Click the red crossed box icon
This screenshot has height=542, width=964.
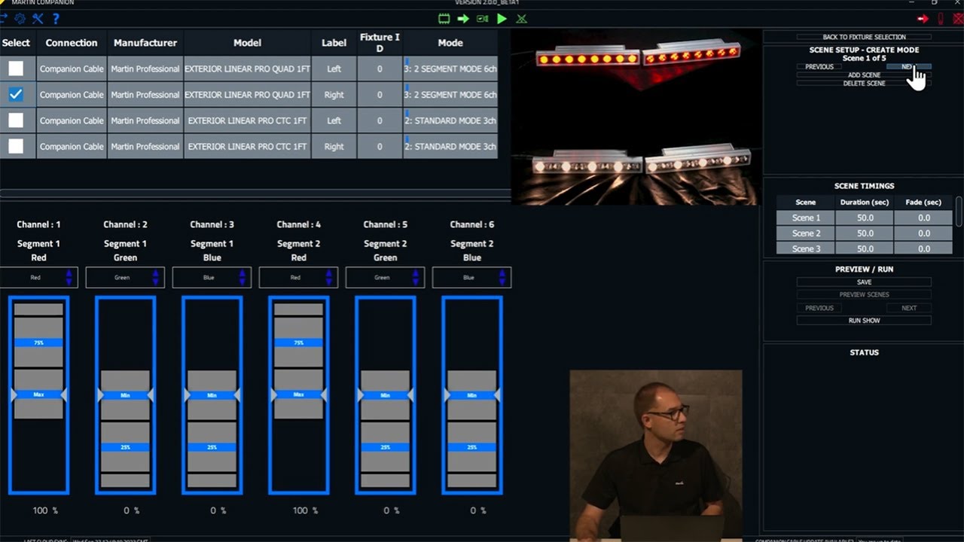(x=957, y=19)
